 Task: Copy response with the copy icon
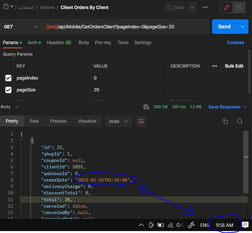(x=225, y=121)
